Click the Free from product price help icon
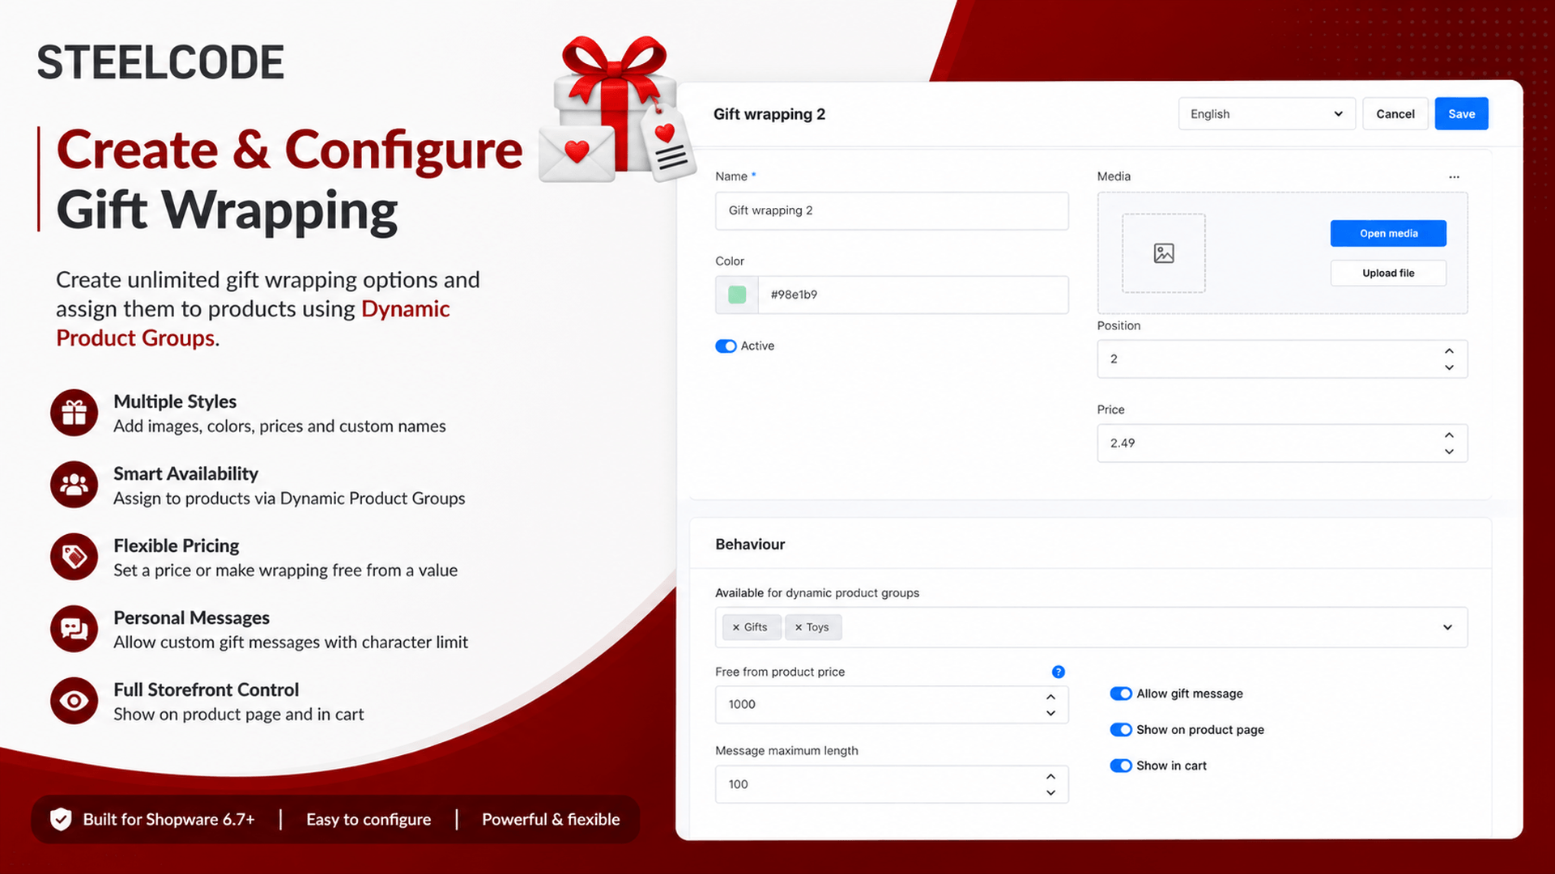 click(x=1058, y=672)
